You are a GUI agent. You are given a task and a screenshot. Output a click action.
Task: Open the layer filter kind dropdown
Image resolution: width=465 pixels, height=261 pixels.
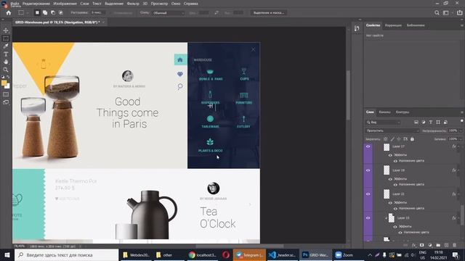click(383, 123)
